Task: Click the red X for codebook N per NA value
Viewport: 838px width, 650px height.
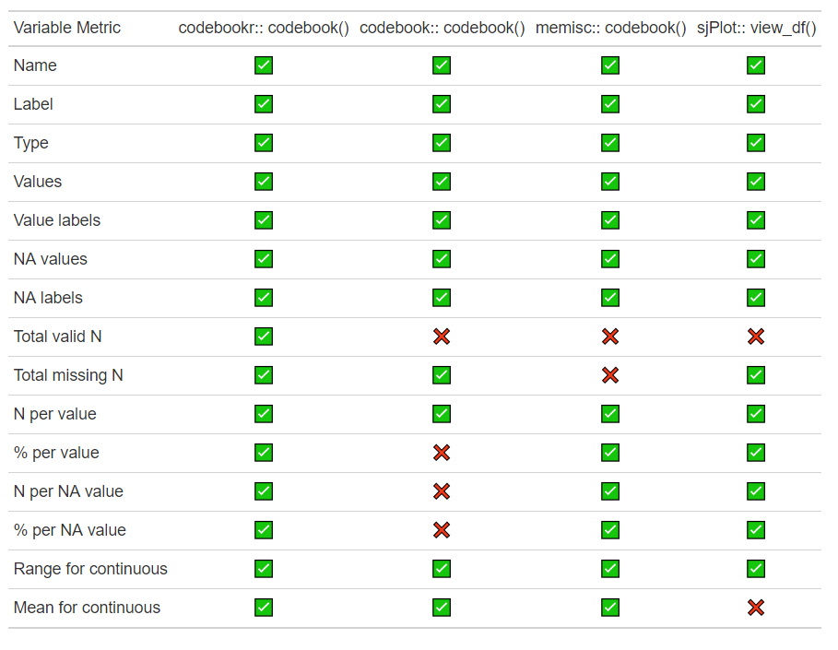Action: [442, 491]
